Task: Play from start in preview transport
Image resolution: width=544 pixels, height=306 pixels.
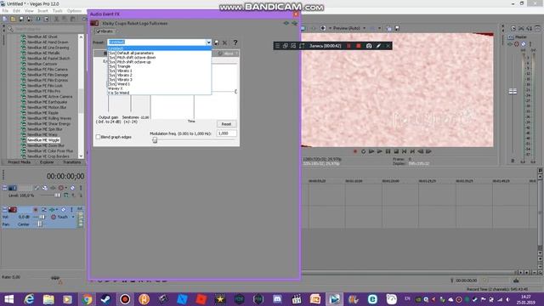Action: point(371,151)
